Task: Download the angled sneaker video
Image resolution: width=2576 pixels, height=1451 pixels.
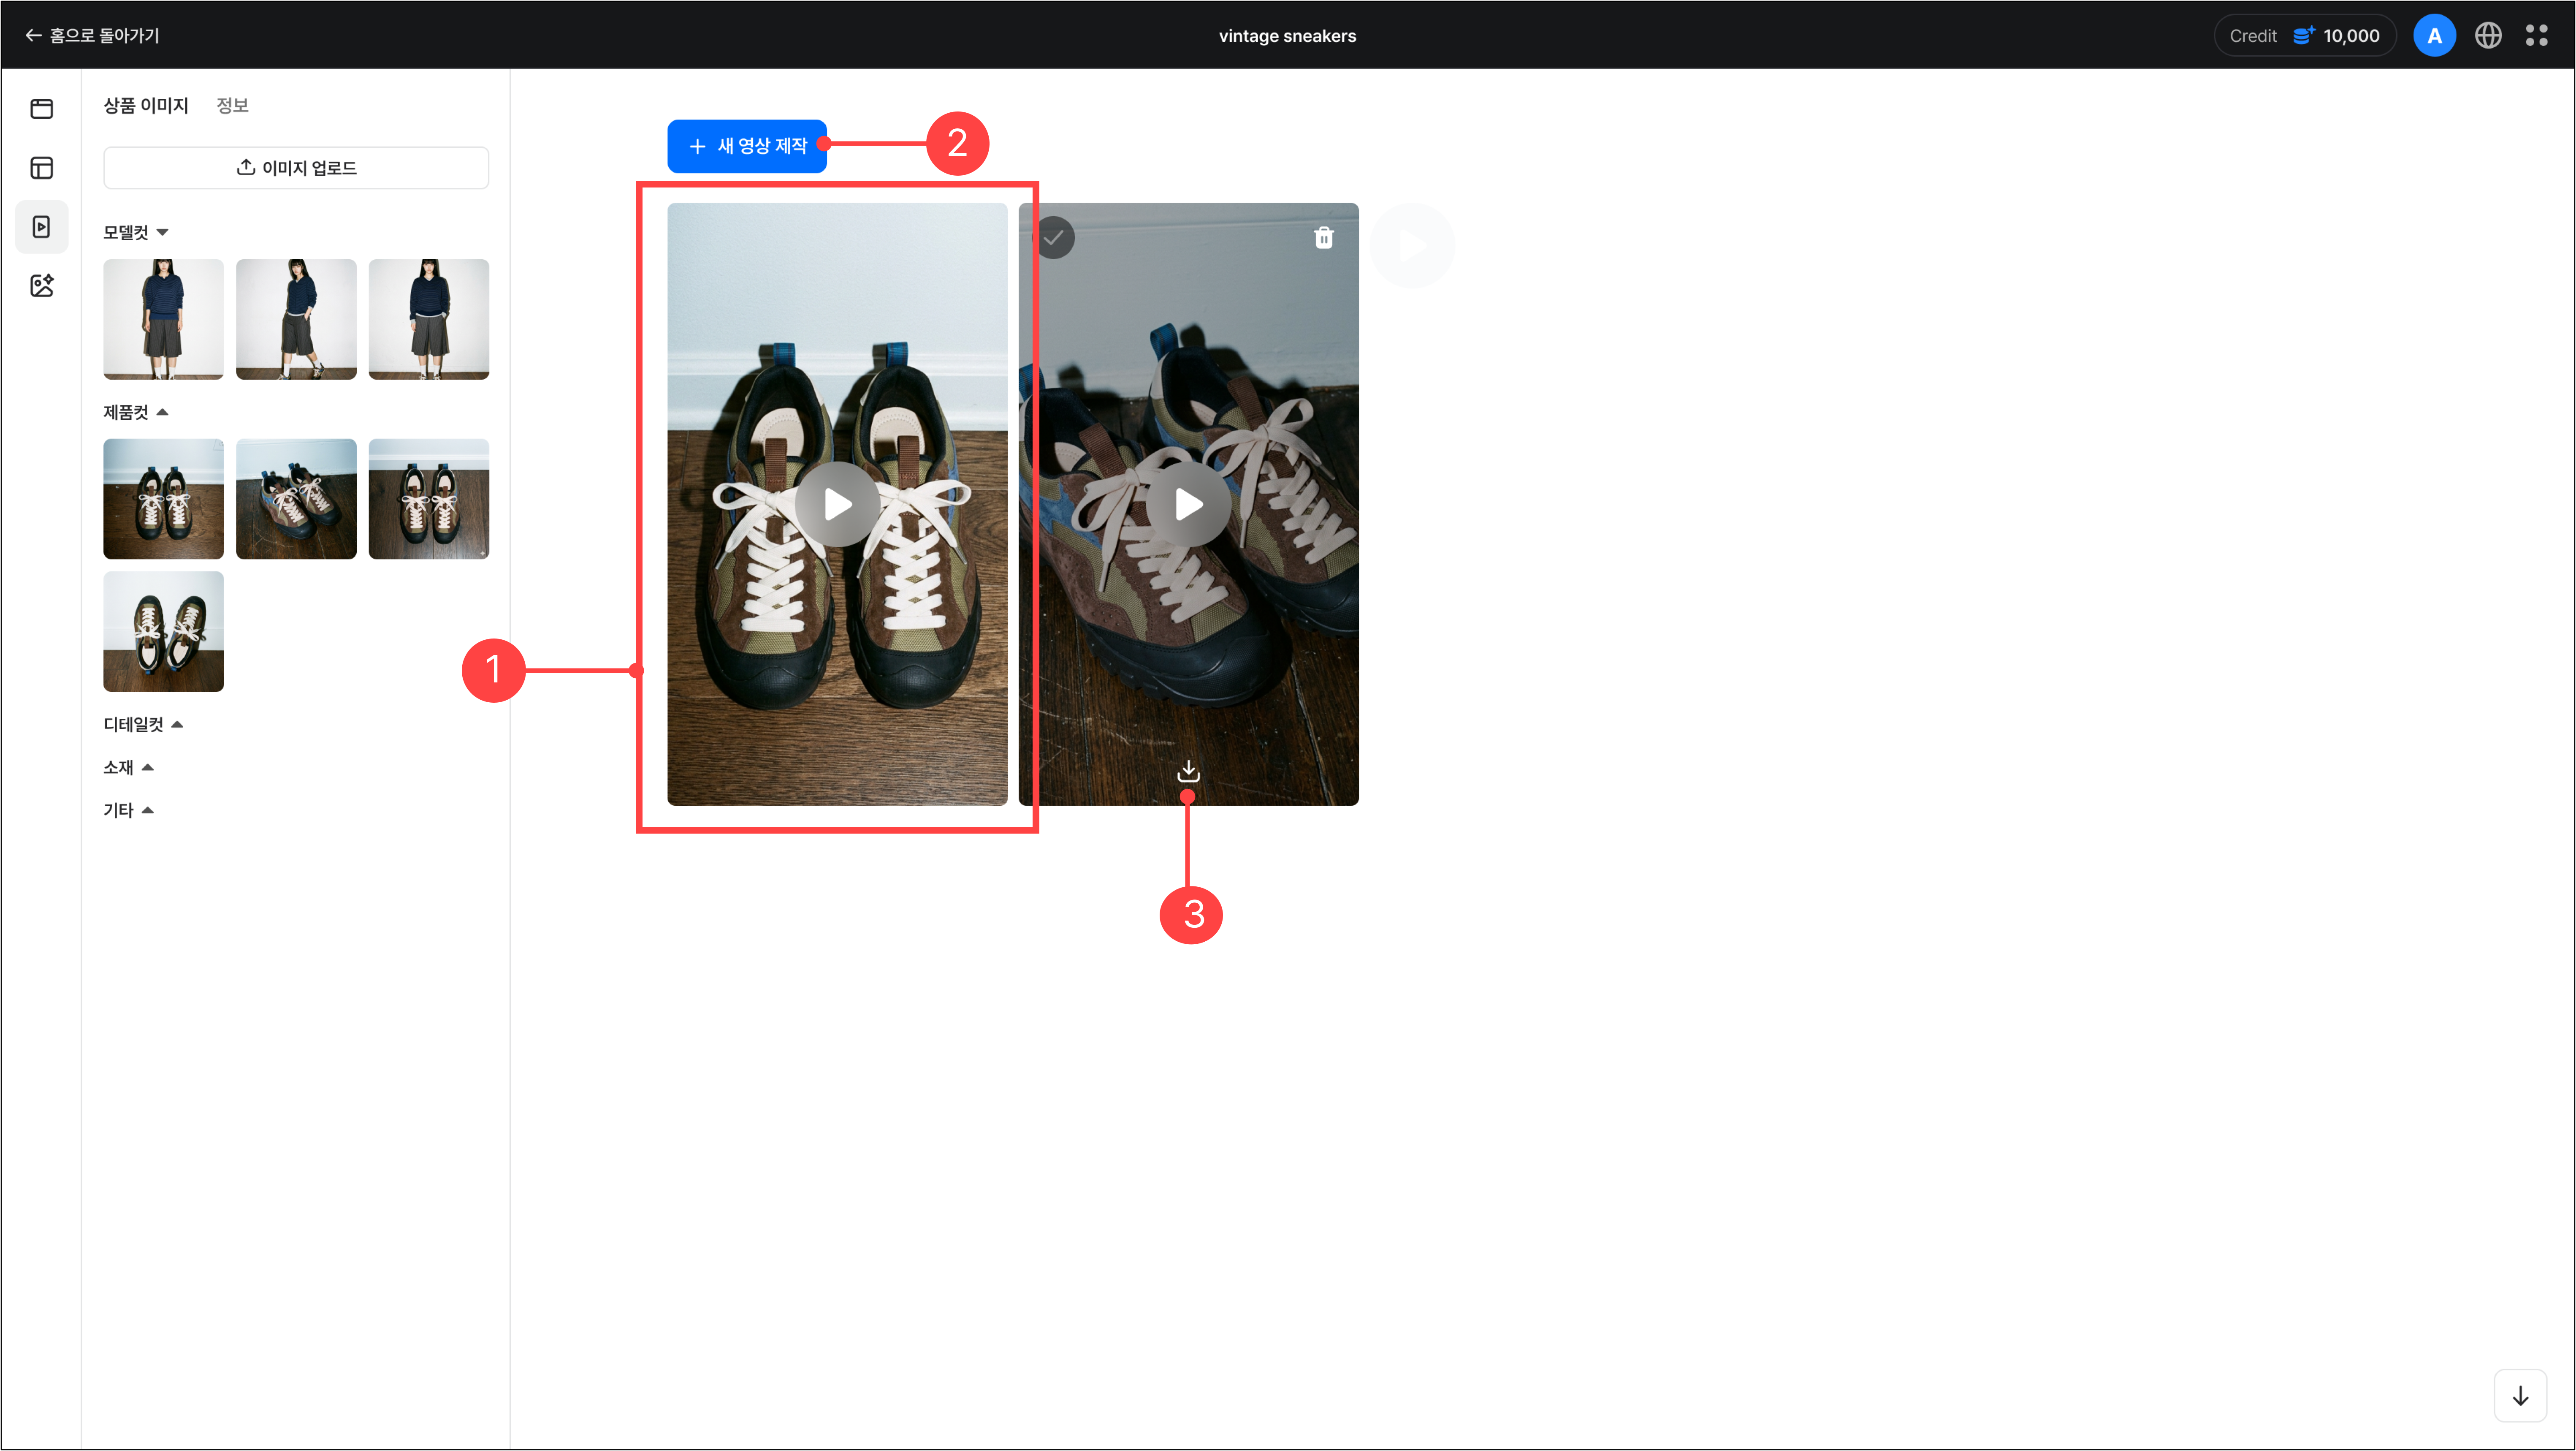Action: pyautogui.click(x=1188, y=771)
